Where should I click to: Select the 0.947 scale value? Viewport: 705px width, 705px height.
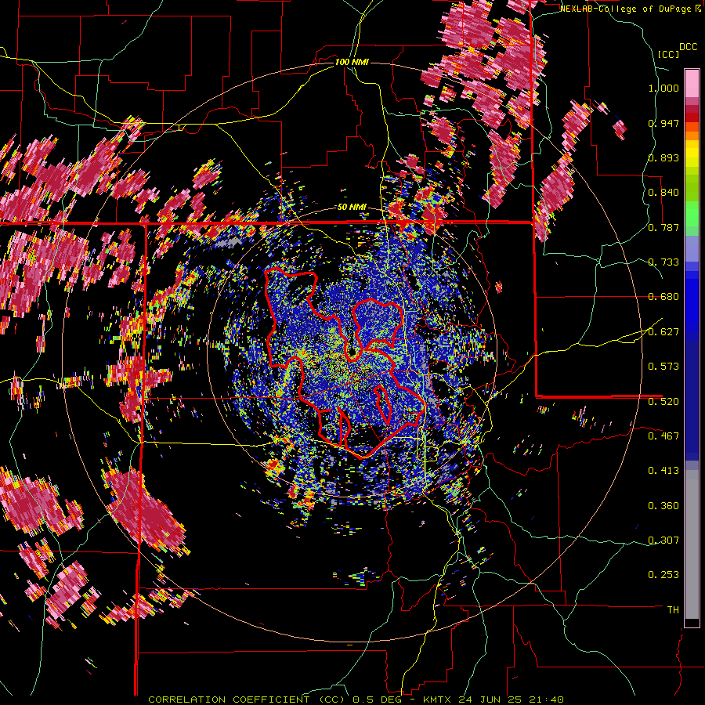click(663, 123)
